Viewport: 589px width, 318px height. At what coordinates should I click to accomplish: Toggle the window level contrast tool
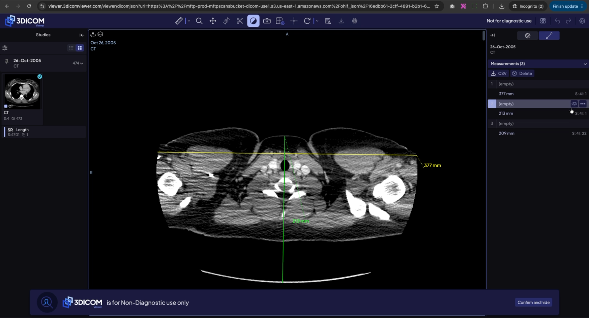253,21
